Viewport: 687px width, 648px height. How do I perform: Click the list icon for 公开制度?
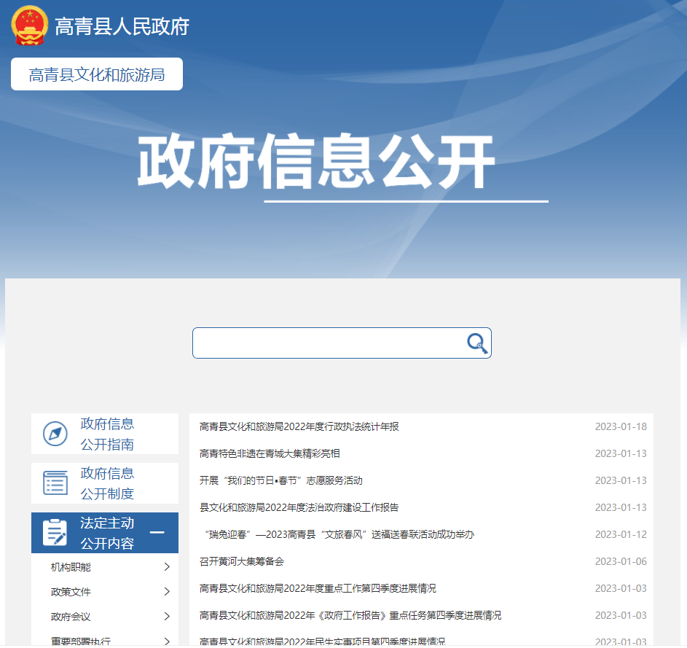click(55, 483)
